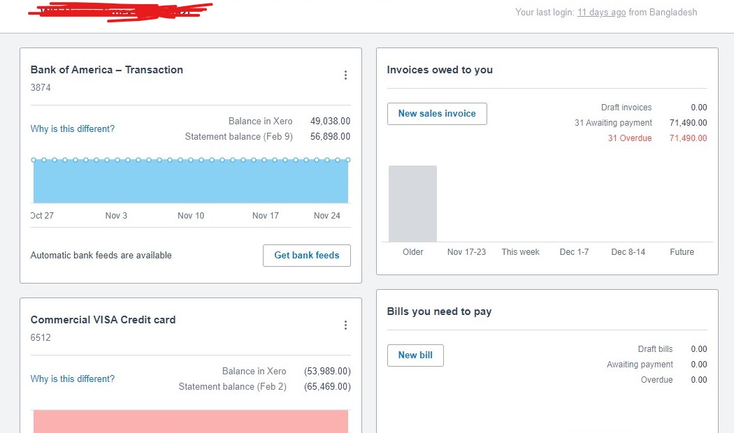Open Bank of America account options menu

(x=345, y=75)
